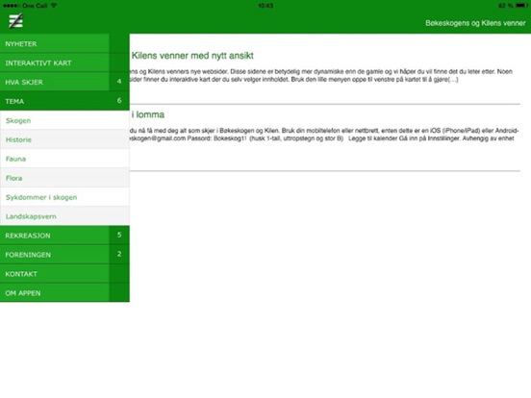
Task: Toggle the hamburger menu icon
Action: pyautogui.click(x=16, y=21)
